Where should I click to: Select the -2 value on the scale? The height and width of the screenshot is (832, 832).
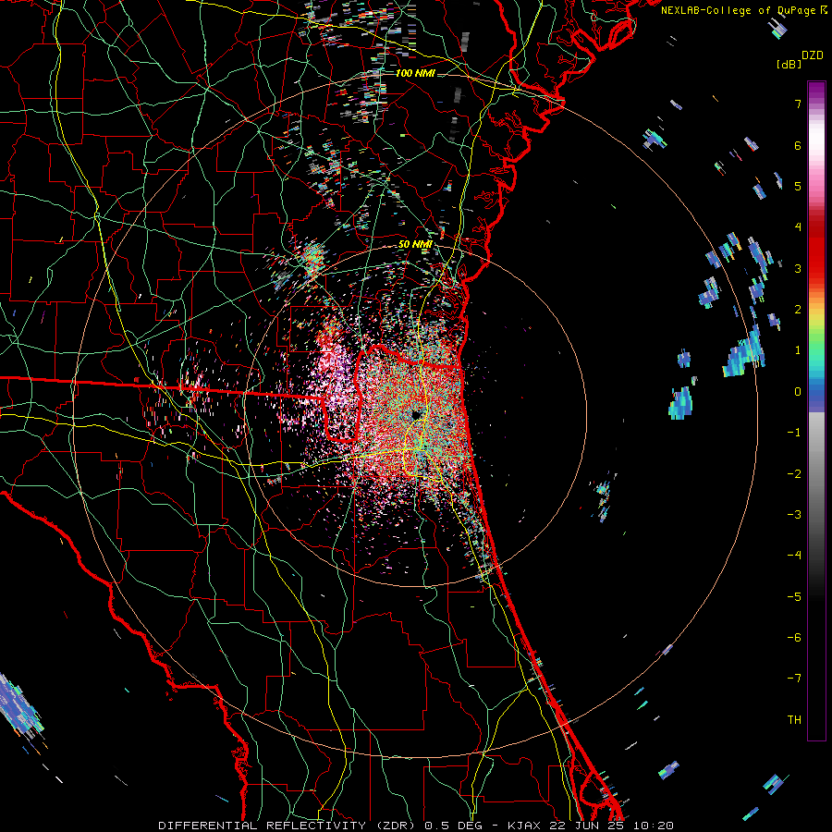tap(794, 473)
